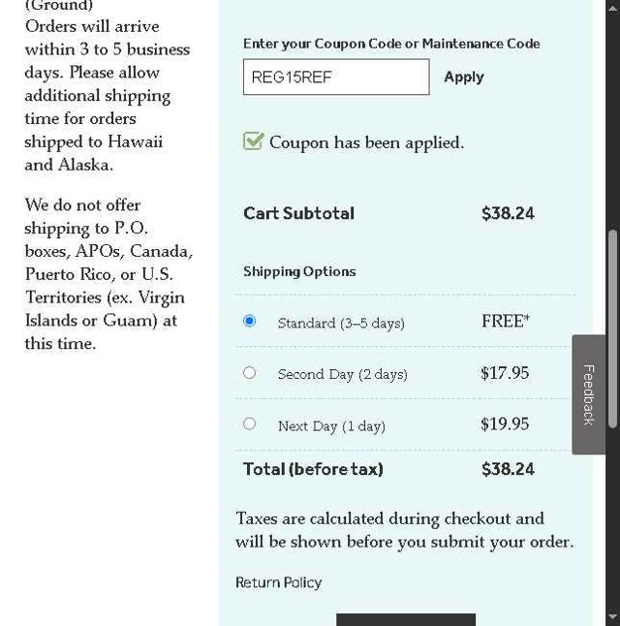Click the "Next Day (1 day)" label text
Image resolution: width=620 pixels, height=626 pixels.
point(331,425)
